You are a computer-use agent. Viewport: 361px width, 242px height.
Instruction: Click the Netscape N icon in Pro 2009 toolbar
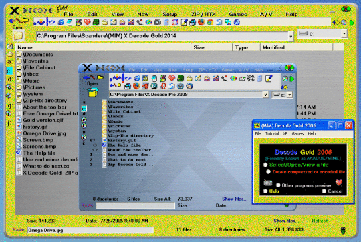[x=154, y=86]
